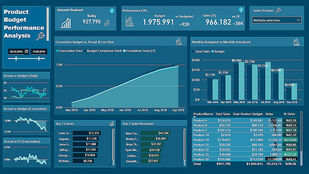Click the Brian Da... personnel bar $42.594
This screenshot has width=309, height=174.
click(156, 133)
